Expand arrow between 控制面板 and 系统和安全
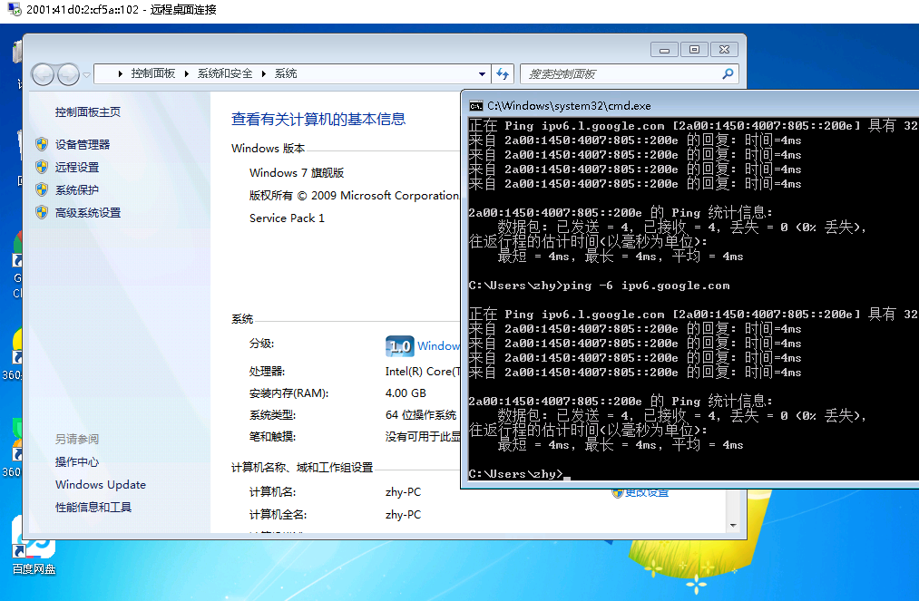919x601 pixels. coord(186,73)
